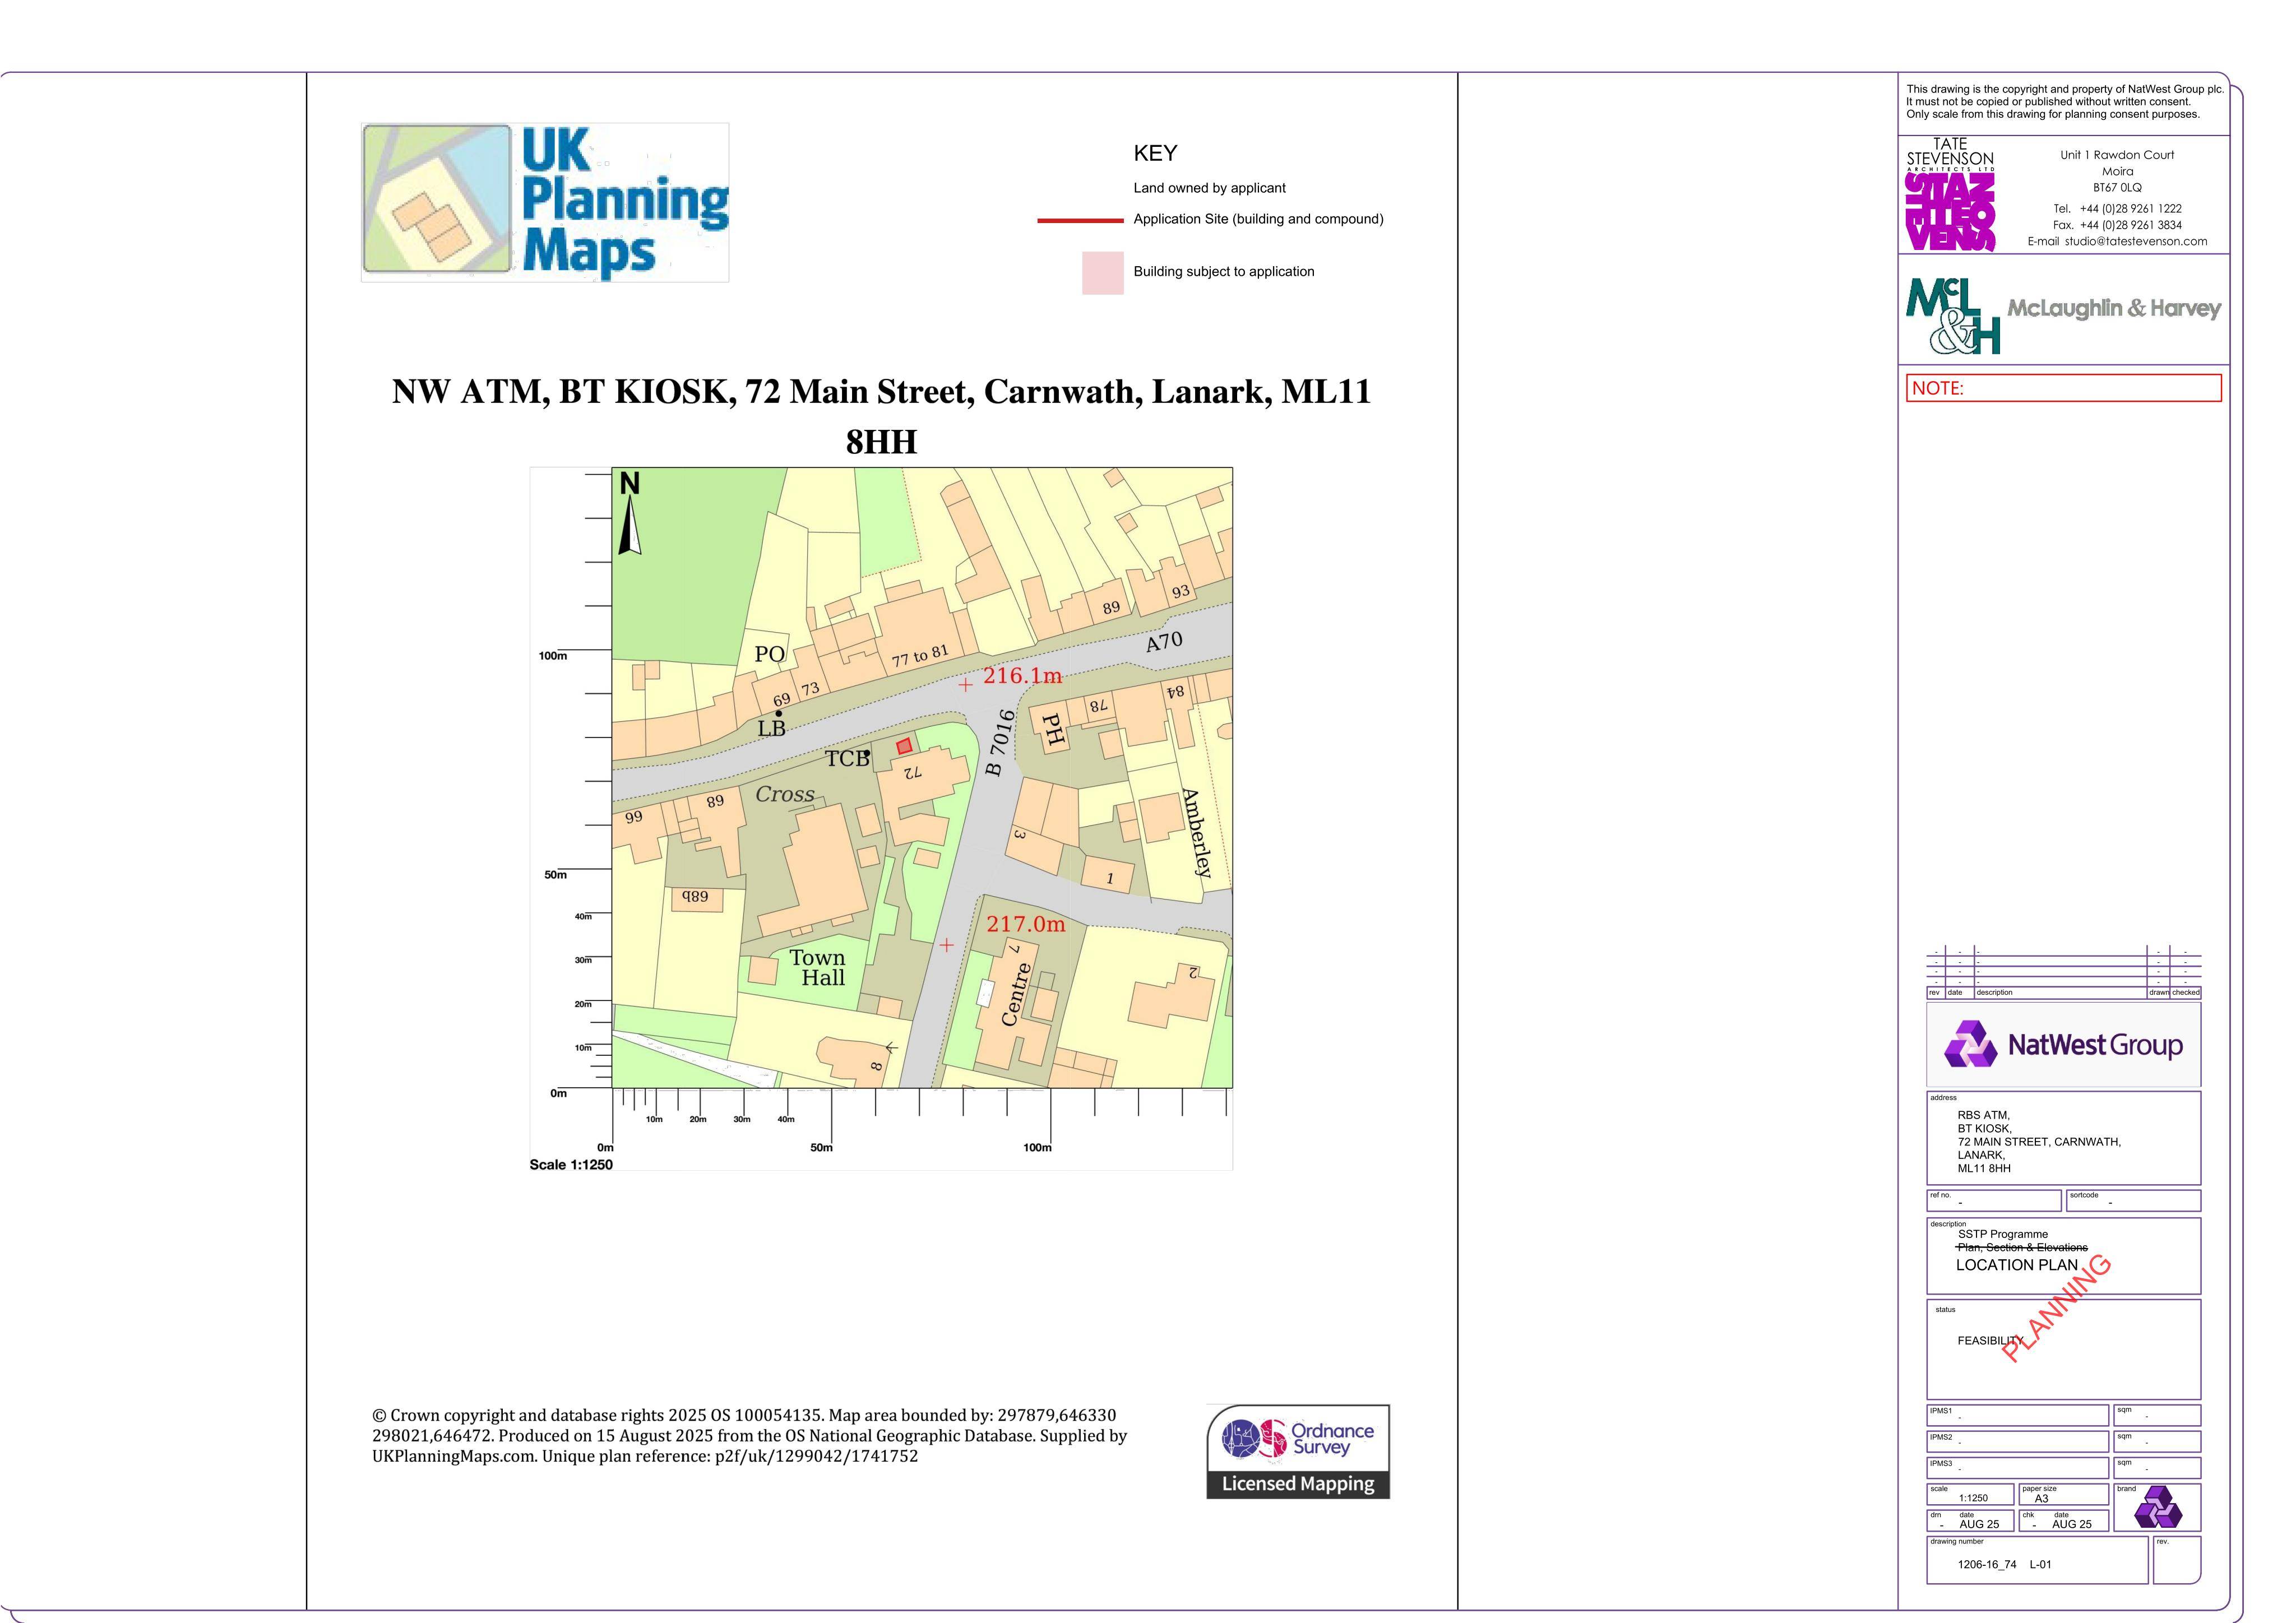
Task: Select the Town Hall label on map
Action: coord(818,968)
